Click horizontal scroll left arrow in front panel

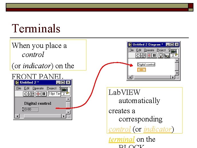coord(17,116)
